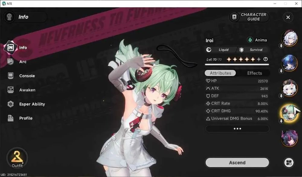302x177 pixels.
Task: Open Esper Ability section
Action: pos(32,104)
